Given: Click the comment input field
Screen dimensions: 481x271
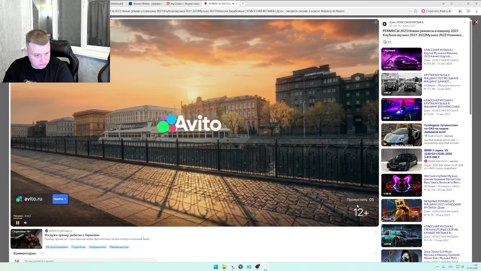Looking at the screenshot, I should [90, 261].
